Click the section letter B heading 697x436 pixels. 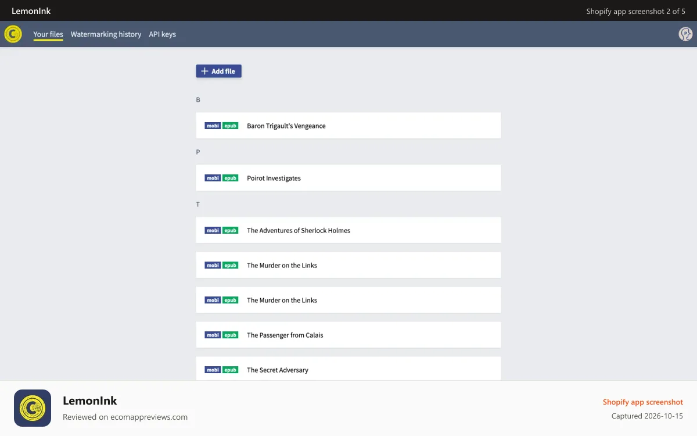[x=198, y=100]
